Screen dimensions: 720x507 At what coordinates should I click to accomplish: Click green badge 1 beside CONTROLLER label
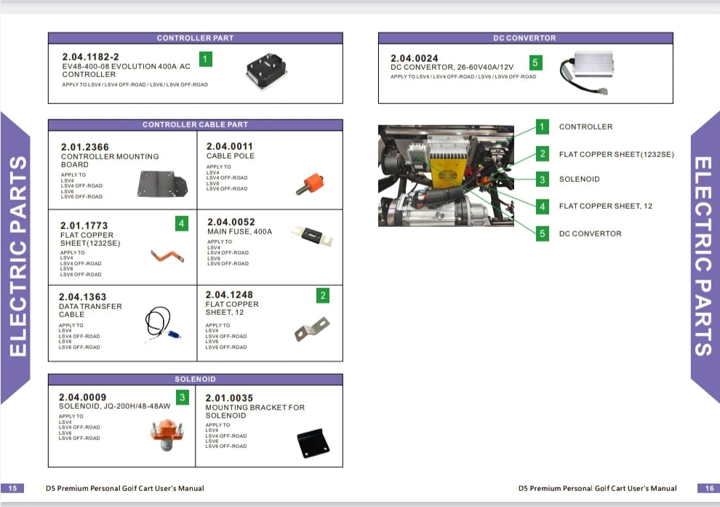(541, 127)
